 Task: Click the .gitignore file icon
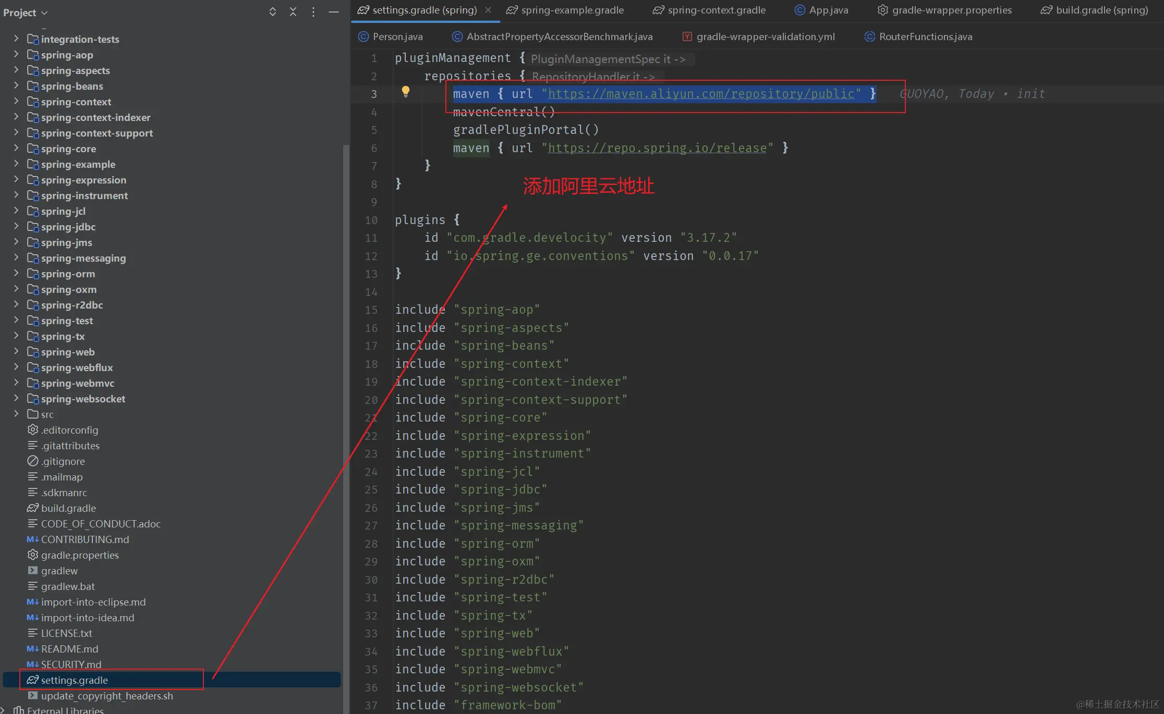[x=33, y=461]
